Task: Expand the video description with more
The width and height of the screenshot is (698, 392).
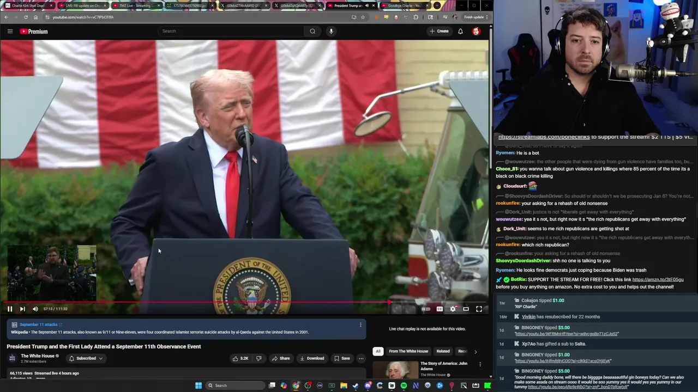Action: [x=40, y=378]
